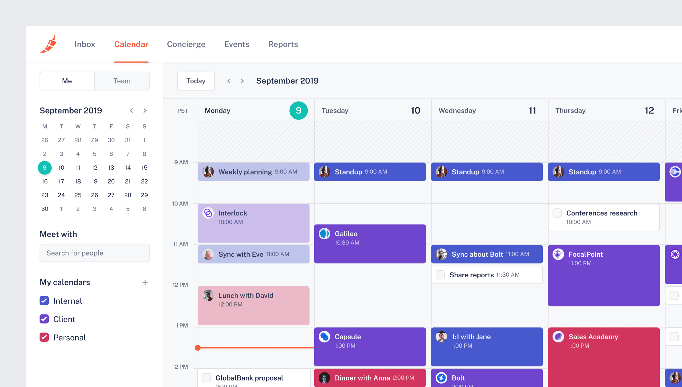Image resolution: width=682 pixels, height=387 pixels.
Task: Click the Bolt lightning icon
Action: pos(441,378)
